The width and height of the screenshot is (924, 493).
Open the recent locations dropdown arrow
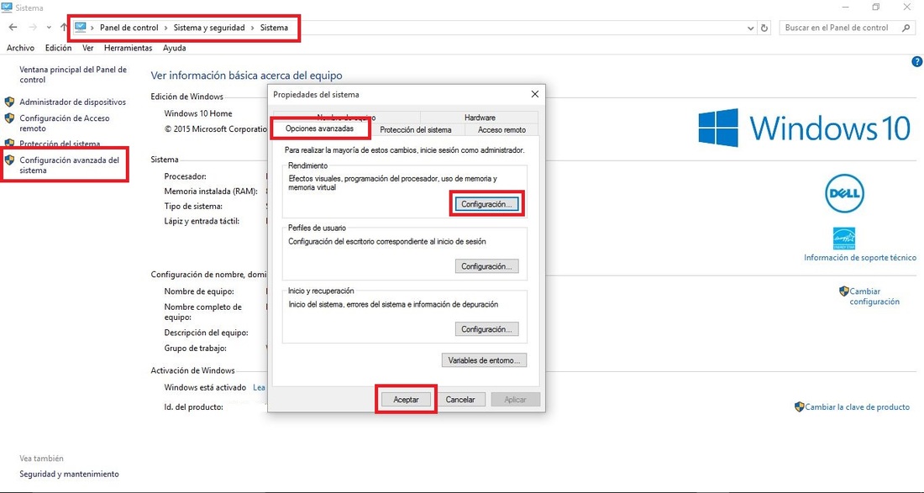coord(49,28)
